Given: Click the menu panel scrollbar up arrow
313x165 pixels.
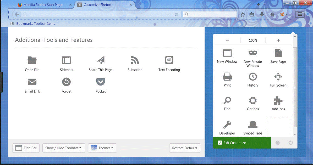Looking at the screenshot, I should tap(295, 36).
